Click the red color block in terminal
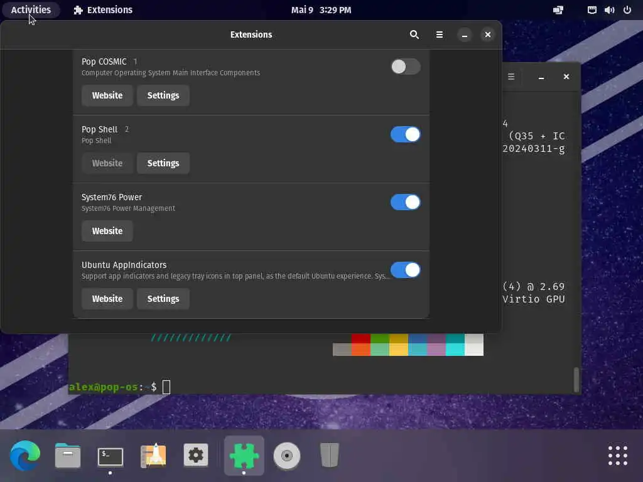643x482 pixels. pyautogui.click(x=361, y=338)
